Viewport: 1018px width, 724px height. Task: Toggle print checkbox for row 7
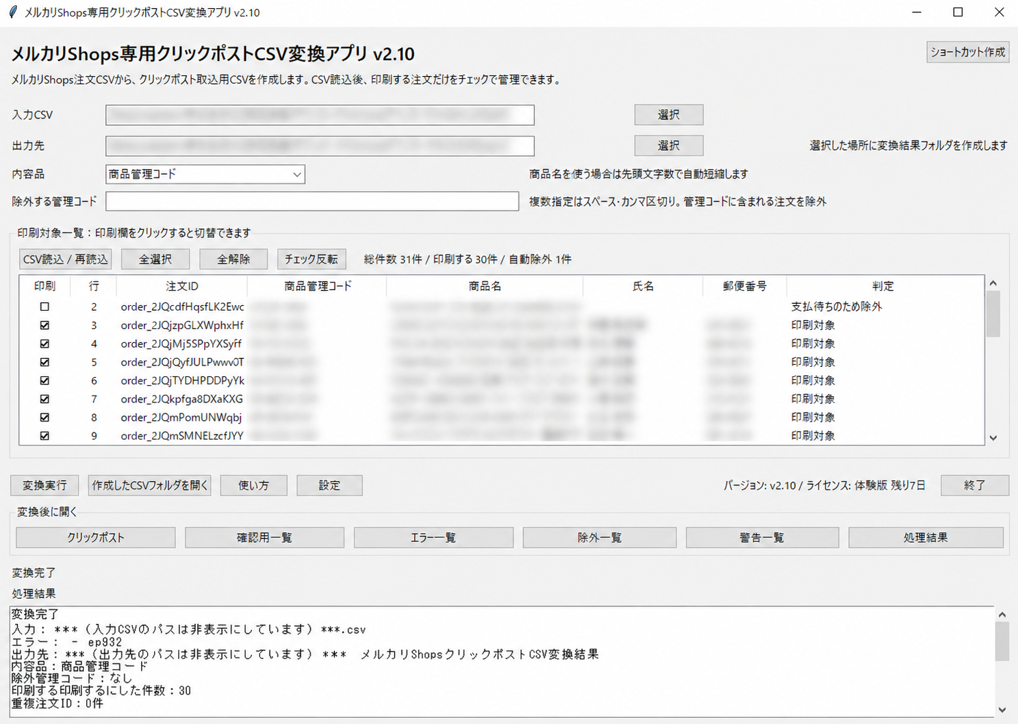44,399
